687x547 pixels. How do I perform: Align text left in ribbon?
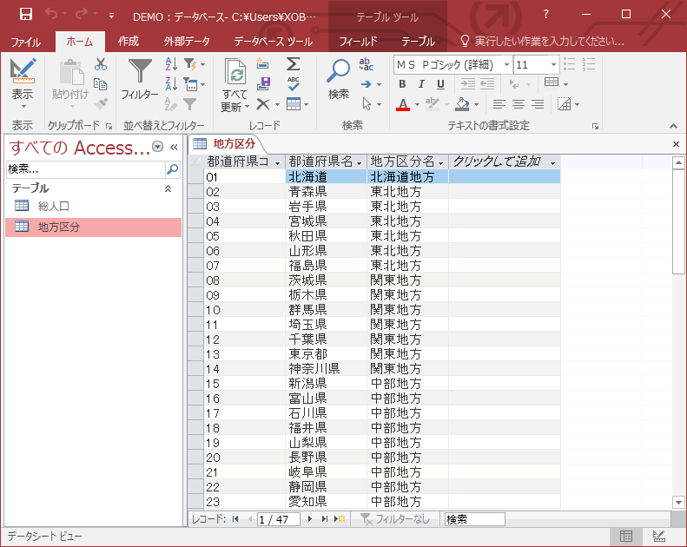499,104
